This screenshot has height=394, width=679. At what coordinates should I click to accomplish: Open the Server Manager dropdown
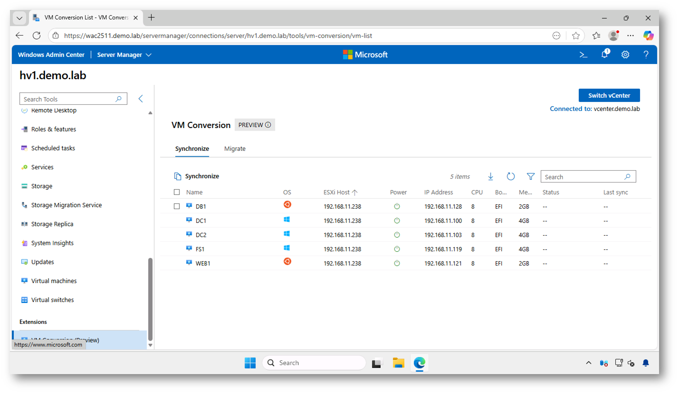124,55
